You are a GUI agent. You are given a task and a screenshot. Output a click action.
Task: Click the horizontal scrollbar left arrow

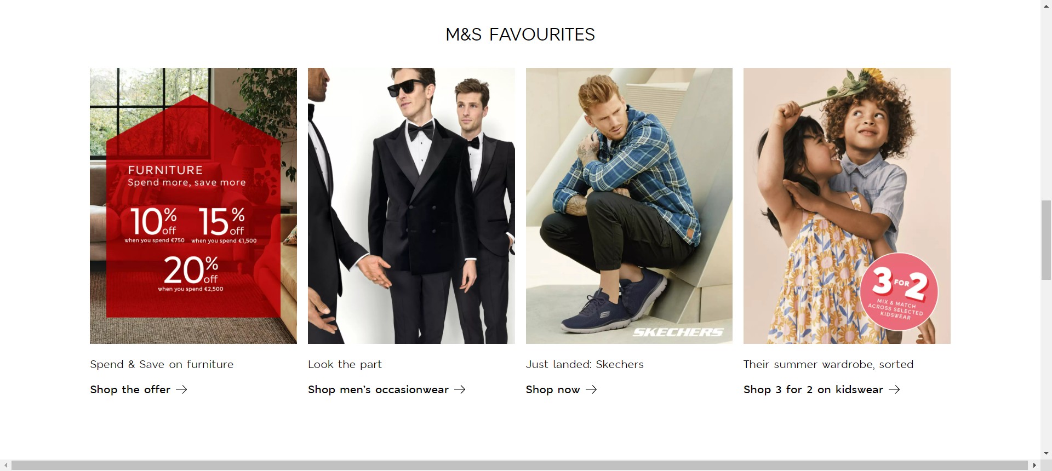click(x=5, y=466)
